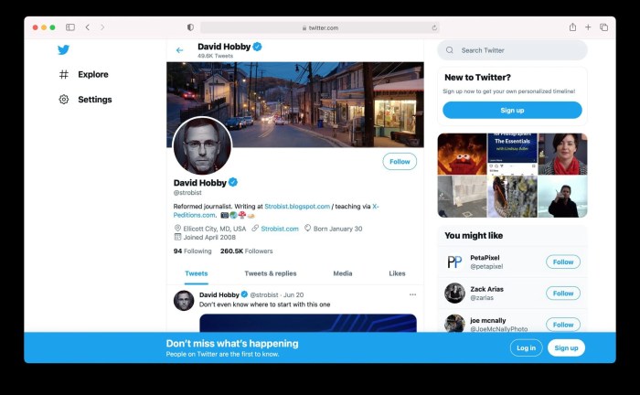Click the link chain icon by Strobist.com
Image resolution: width=640 pixels, height=395 pixels.
pos(255,228)
